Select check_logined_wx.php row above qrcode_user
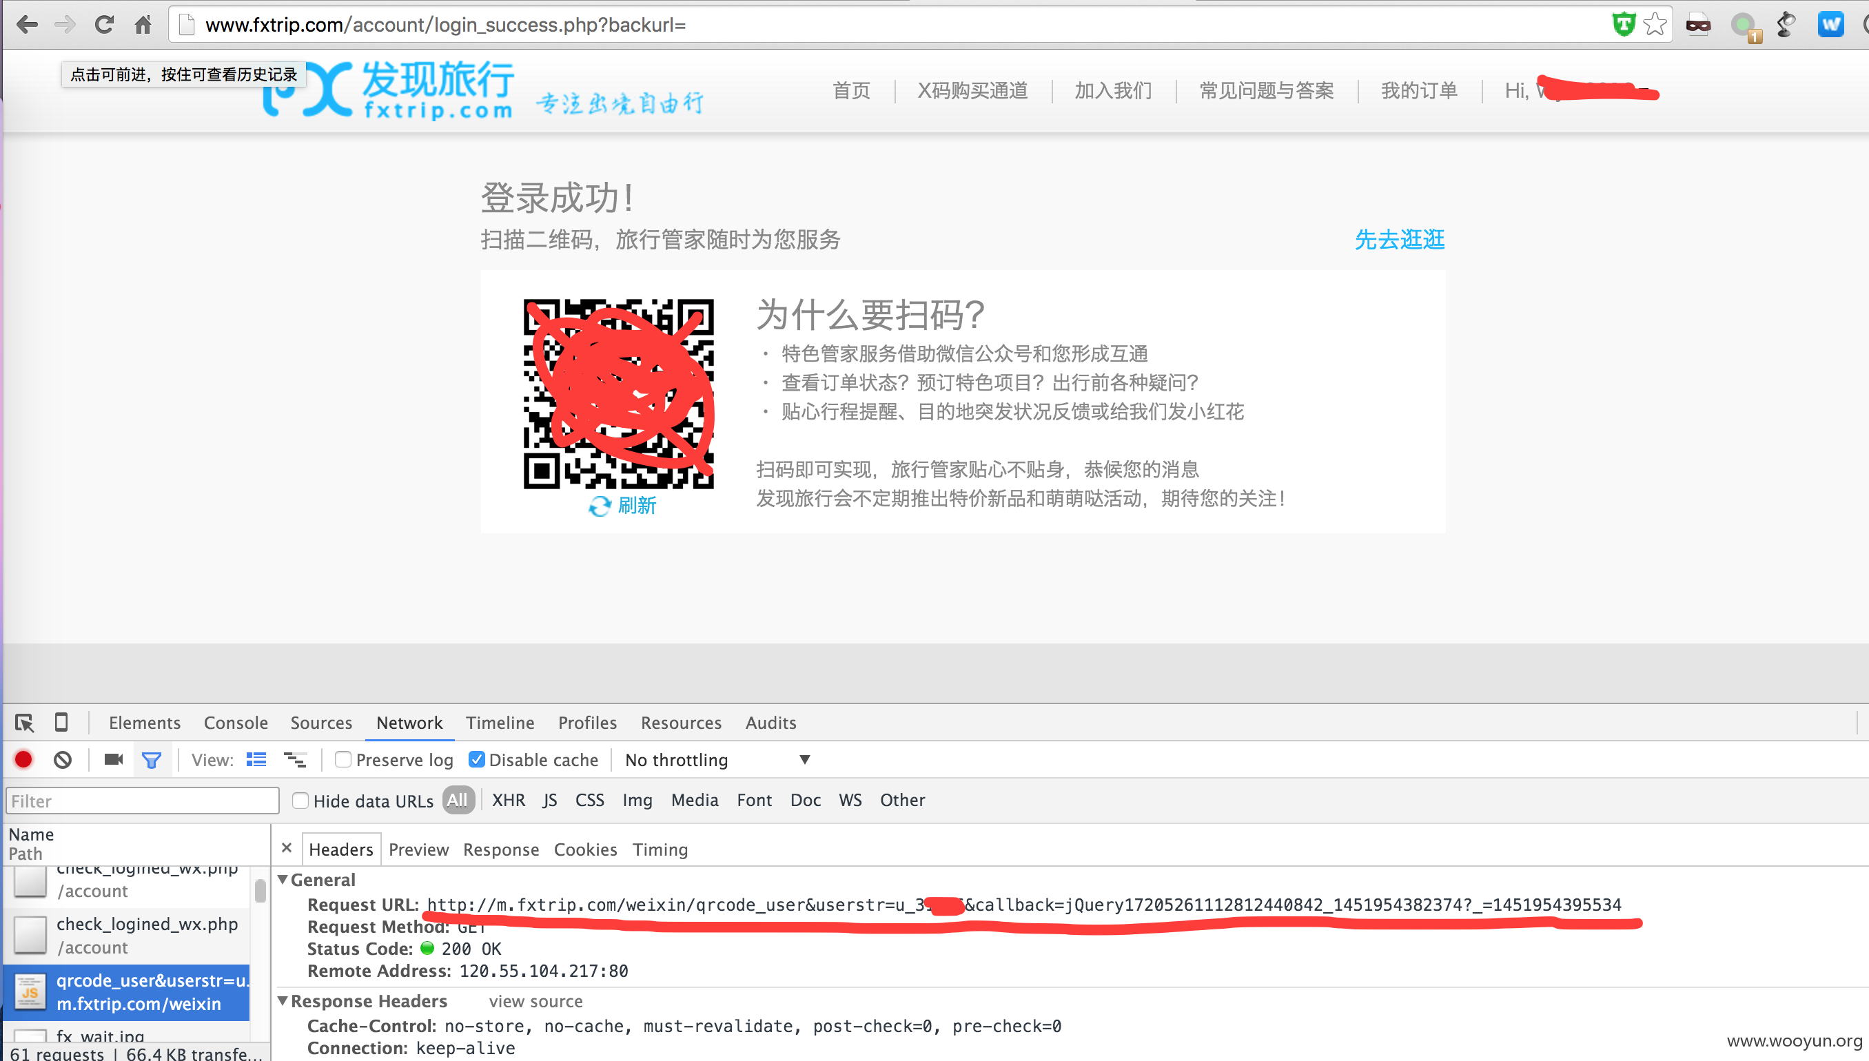 (x=127, y=936)
